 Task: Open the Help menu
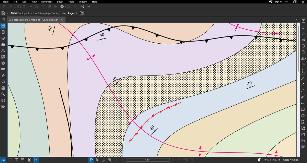click(x=94, y=2)
